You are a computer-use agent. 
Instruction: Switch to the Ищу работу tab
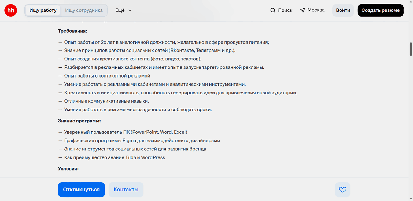point(43,10)
